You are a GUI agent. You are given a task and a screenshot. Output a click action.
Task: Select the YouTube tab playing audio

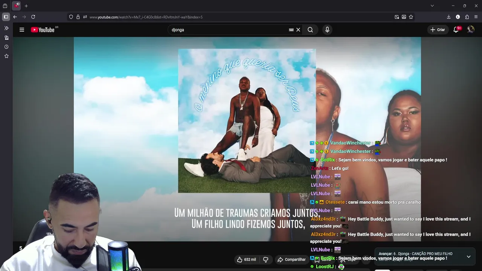point(17,6)
